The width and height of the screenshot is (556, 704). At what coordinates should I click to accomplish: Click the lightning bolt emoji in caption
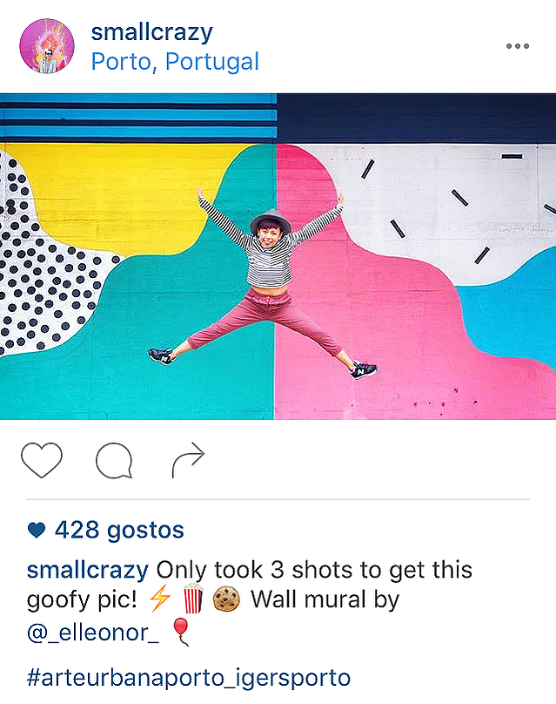tap(160, 599)
